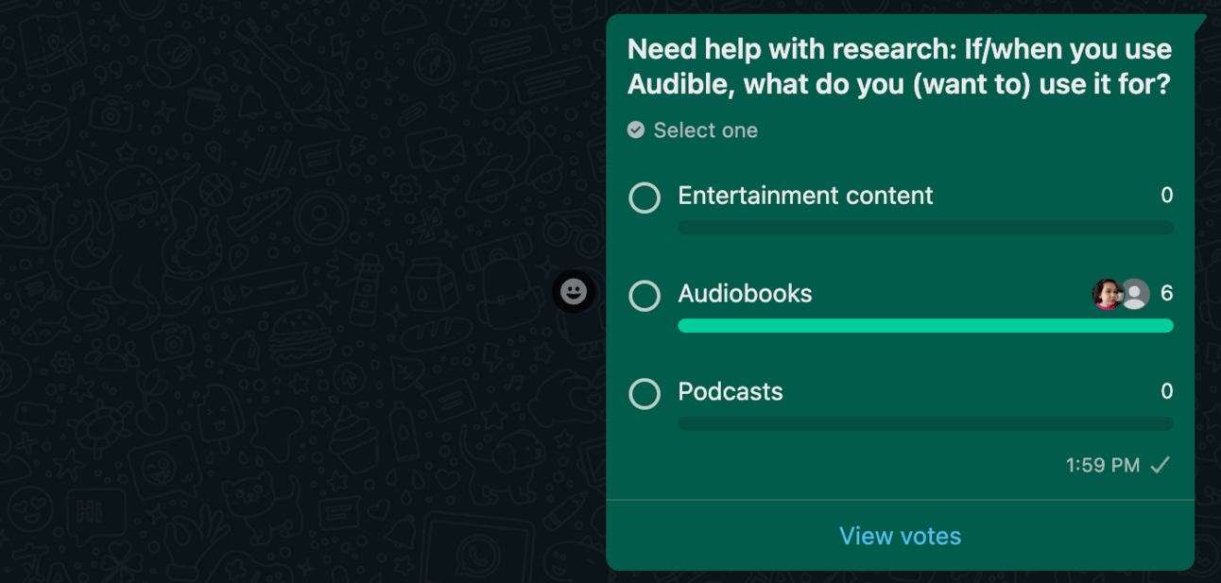Click the zero count beside Podcasts
Screen dimensions: 1221x583
[x=1166, y=392]
